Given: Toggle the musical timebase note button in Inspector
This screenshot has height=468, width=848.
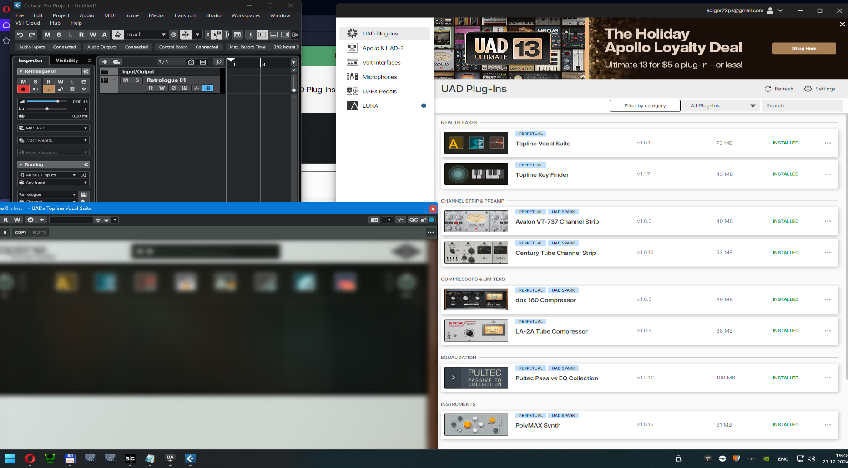Looking at the screenshot, I should click(48, 89).
